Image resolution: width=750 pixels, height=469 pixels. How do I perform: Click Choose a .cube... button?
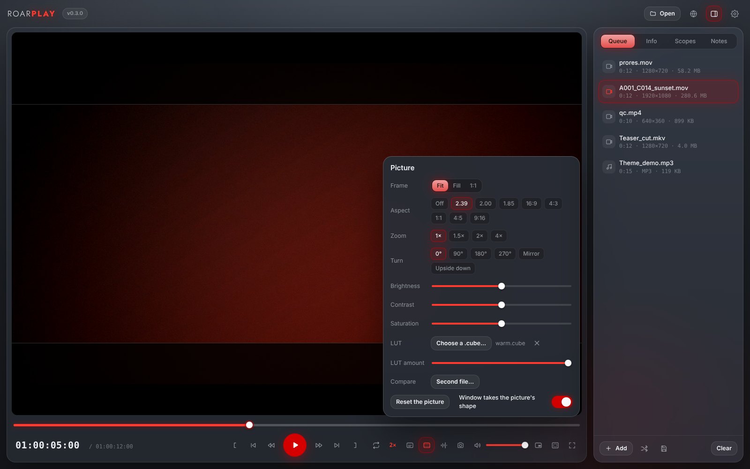point(461,343)
